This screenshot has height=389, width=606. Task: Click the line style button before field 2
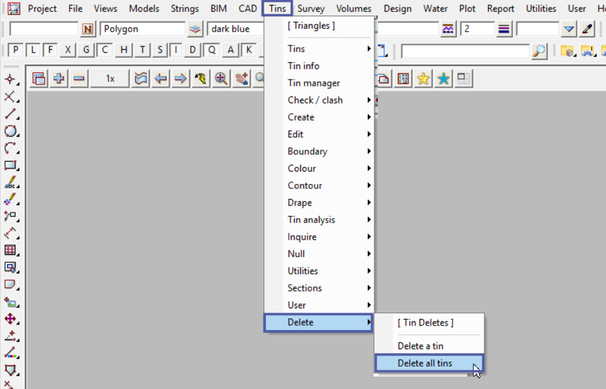[448, 29]
